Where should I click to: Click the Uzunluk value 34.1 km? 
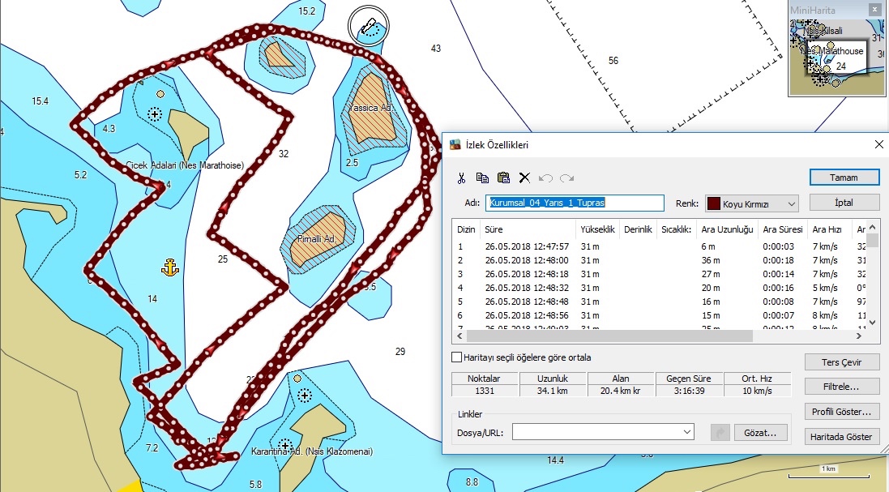click(x=553, y=391)
